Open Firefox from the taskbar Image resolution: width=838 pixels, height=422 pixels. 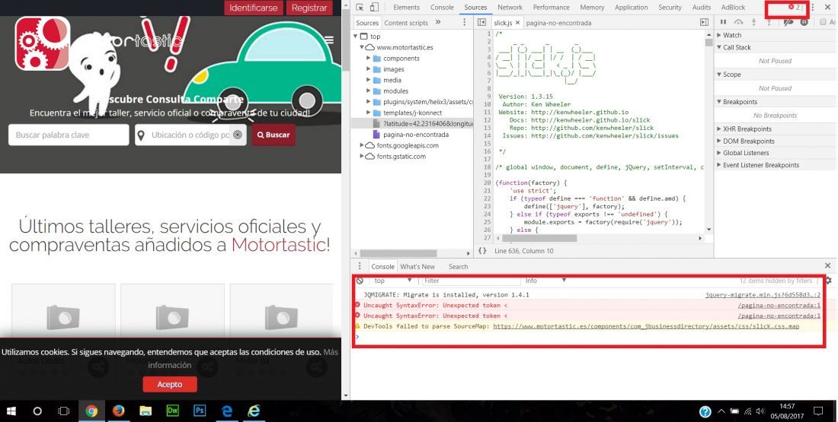pyautogui.click(x=119, y=411)
